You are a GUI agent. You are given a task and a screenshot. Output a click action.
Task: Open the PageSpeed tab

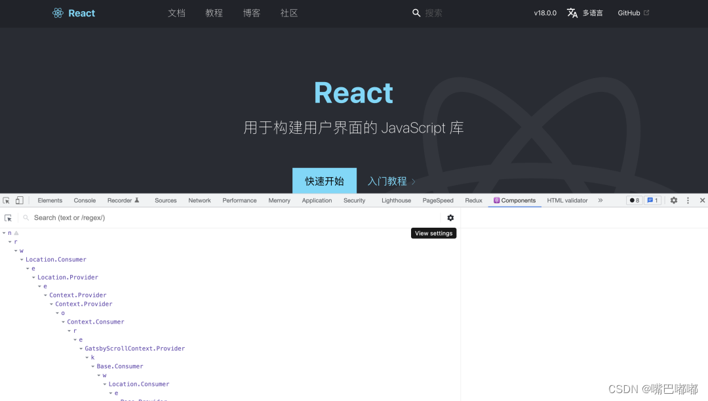[x=438, y=200]
